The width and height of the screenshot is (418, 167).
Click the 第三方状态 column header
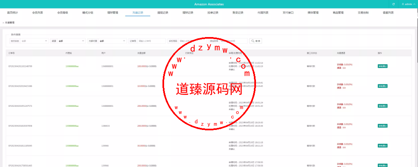tap(312, 53)
